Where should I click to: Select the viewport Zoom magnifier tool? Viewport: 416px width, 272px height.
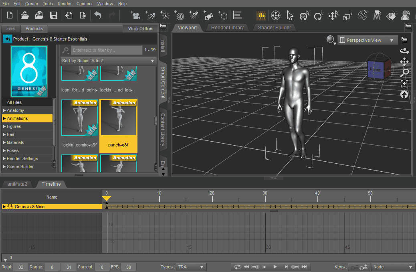coord(404,73)
